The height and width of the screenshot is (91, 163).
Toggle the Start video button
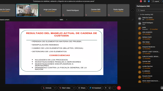point(65,88)
